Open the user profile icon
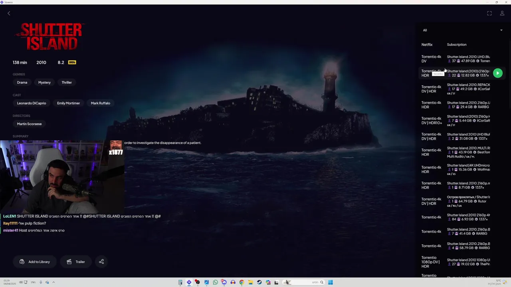 502,13
